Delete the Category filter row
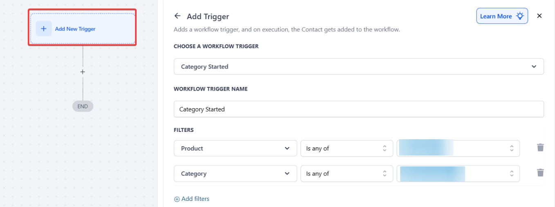555x207 pixels. coord(540,173)
